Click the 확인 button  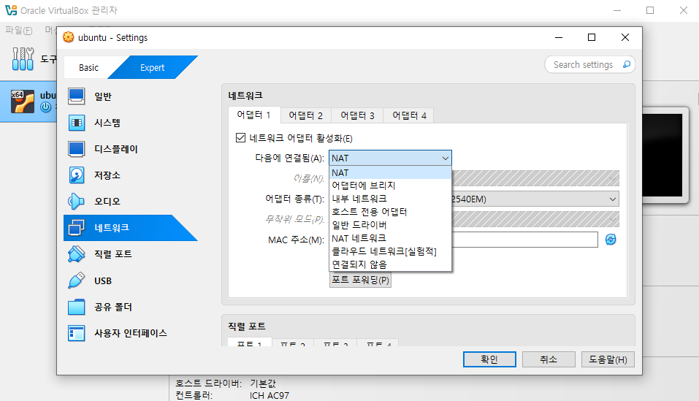coord(489,359)
